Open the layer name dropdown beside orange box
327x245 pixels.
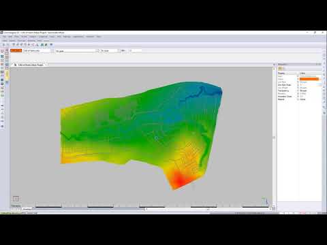coord(39,51)
